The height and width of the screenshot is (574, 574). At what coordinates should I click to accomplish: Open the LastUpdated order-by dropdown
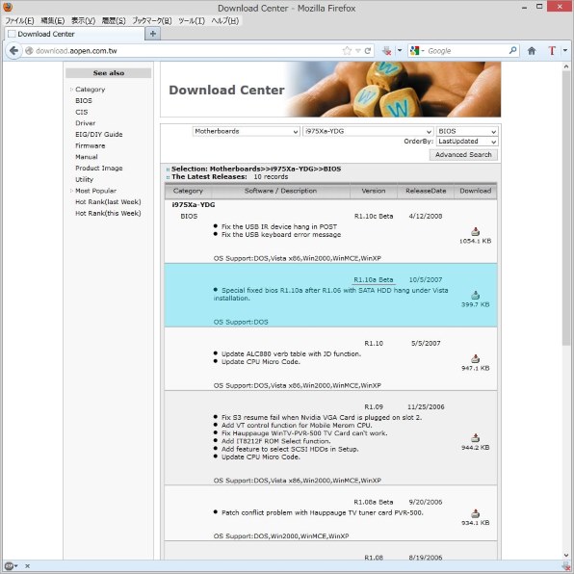467,142
